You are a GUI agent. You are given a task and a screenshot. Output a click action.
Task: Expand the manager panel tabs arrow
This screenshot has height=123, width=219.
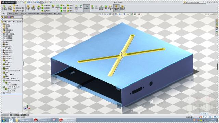click(22, 17)
